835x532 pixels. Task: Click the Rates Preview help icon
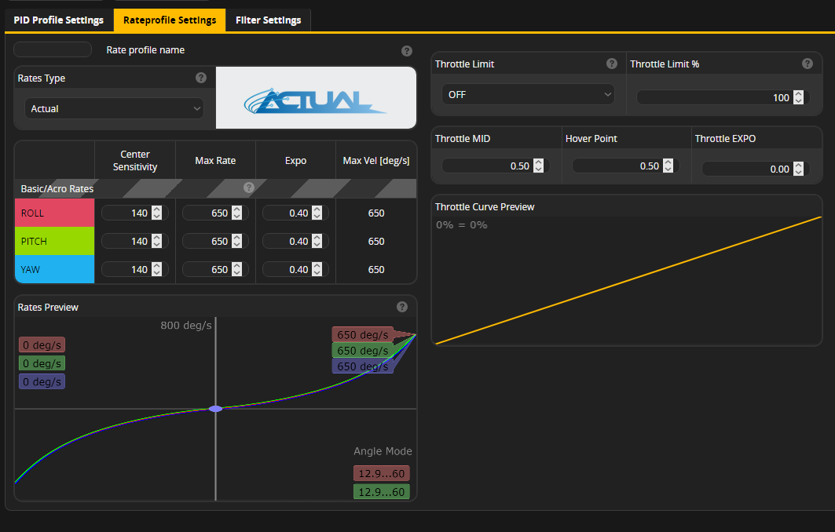coord(402,307)
